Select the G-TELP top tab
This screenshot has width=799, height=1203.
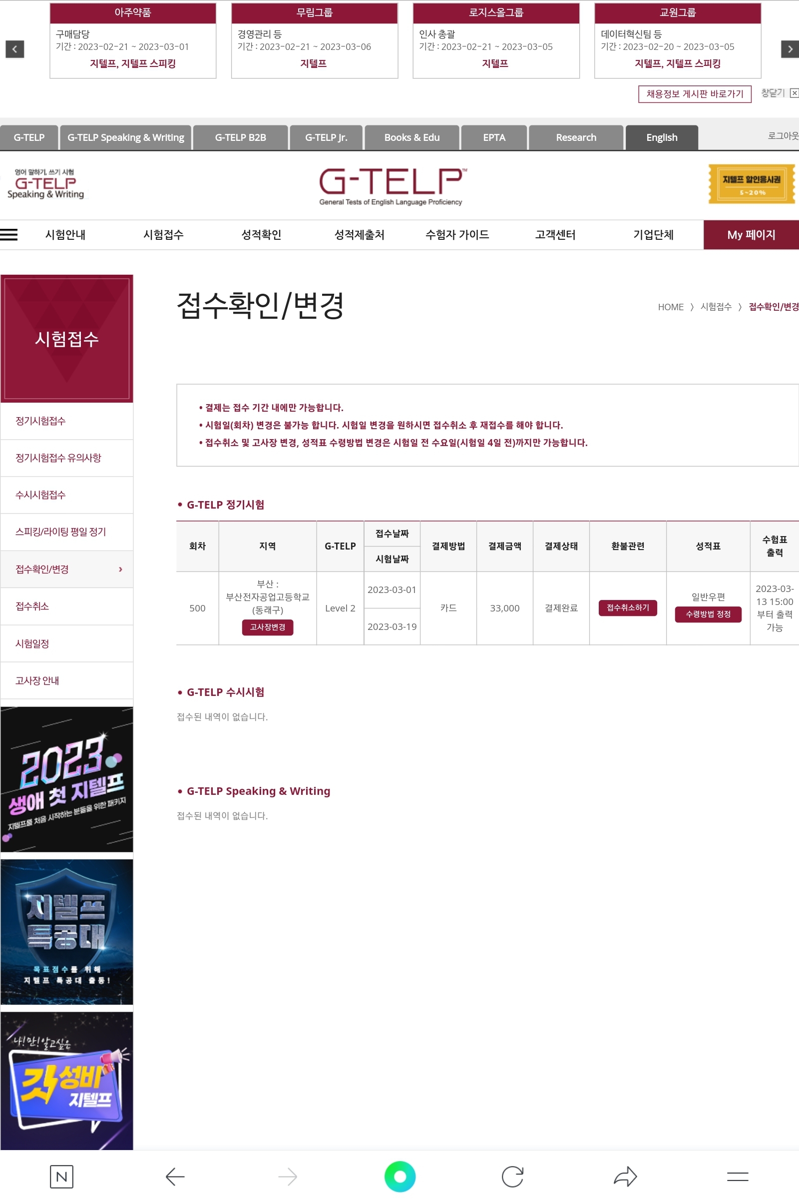coord(29,137)
